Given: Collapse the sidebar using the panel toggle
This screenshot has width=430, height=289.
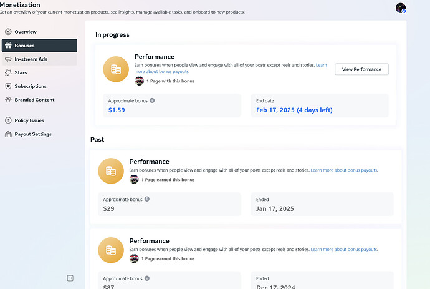Looking at the screenshot, I should 70,278.
